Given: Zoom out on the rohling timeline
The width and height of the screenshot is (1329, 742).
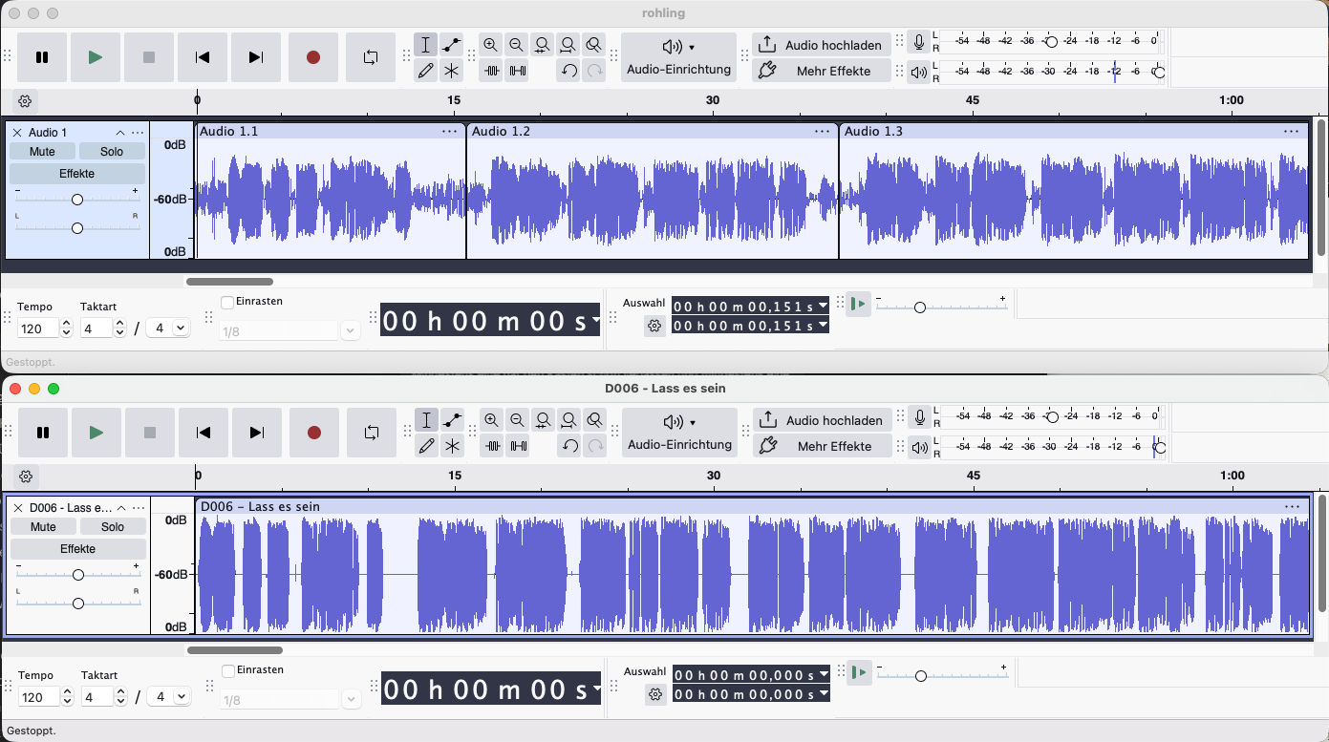Looking at the screenshot, I should point(517,45).
